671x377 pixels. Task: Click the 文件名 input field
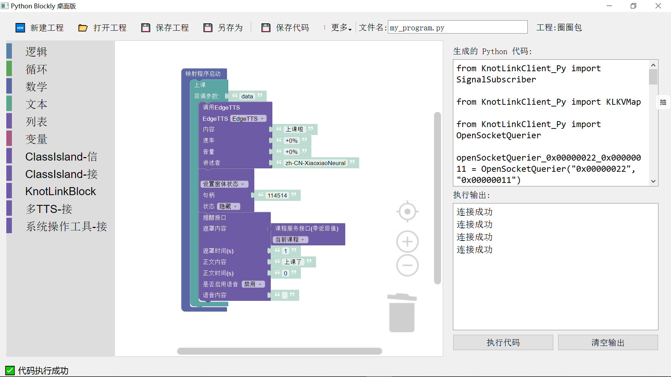(457, 27)
